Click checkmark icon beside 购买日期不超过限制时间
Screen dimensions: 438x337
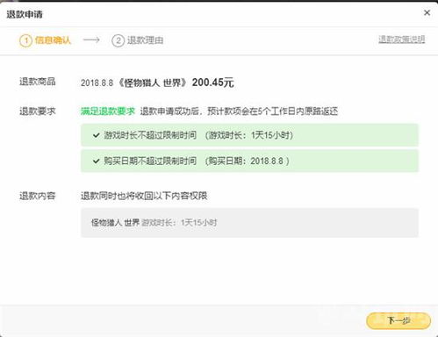point(97,161)
